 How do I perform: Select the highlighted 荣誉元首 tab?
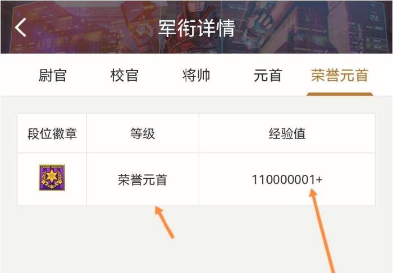tap(340, 75)
